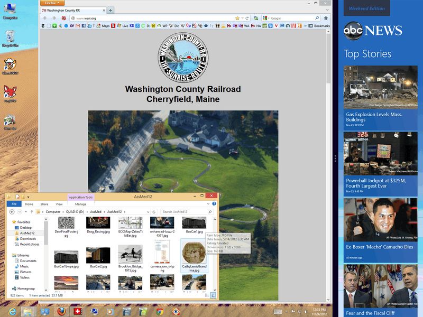Open Computer icon on the desktop
The height and width of the screenshot is (317, 423).
coord(10,11)
